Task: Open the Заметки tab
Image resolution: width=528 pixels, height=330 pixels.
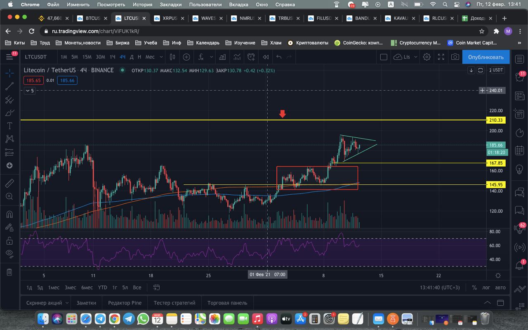Action: coord(86,303)
